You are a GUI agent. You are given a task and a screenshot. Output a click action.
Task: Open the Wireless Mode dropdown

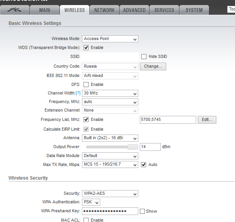click(x=110, y=39)
